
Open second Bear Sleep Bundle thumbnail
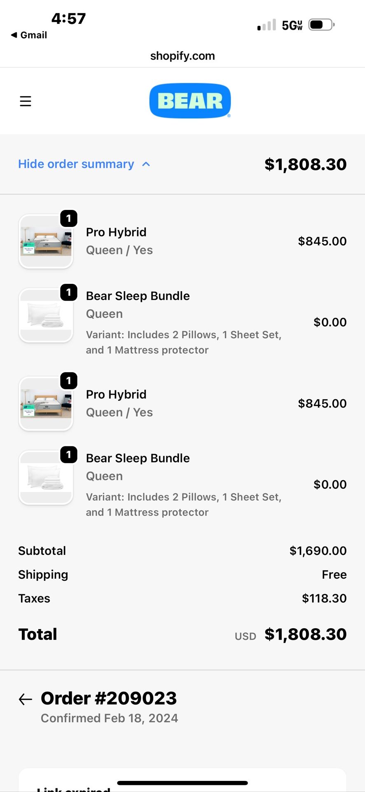click(46, 478)
